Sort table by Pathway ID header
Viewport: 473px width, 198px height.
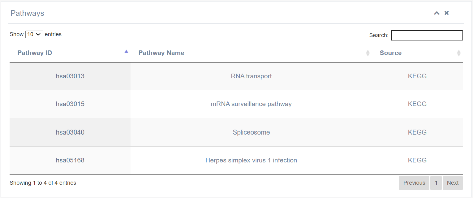pyautogui.click(x=35, y=53)
